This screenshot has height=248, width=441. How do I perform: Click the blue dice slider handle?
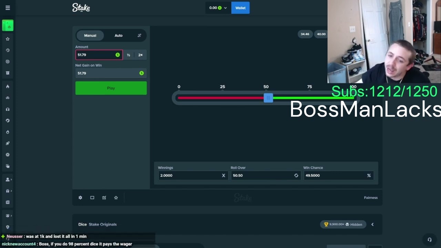[268, 98]
